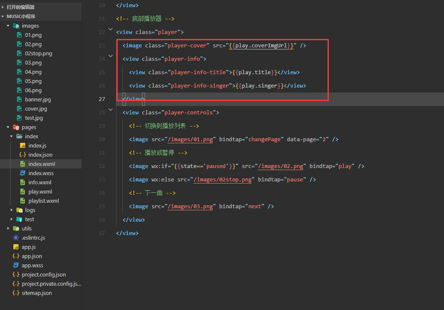Screen dimensions: 444x310
Task: Fold the player-controls block at line 28
Action: tap(111, 109)
